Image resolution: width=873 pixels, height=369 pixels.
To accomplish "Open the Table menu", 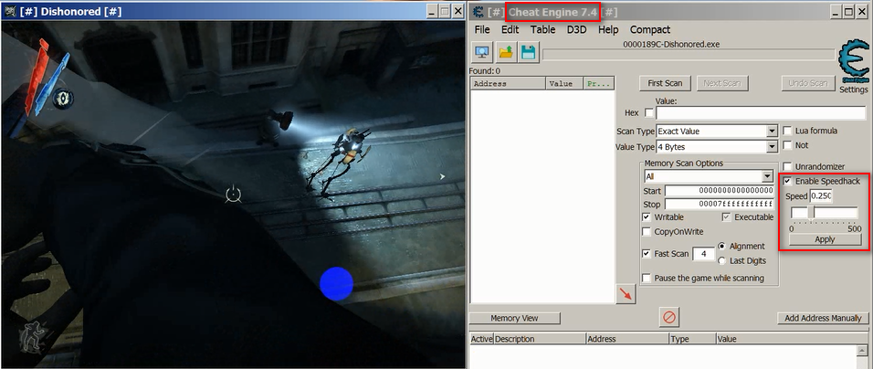I will [x=542, y=29].
